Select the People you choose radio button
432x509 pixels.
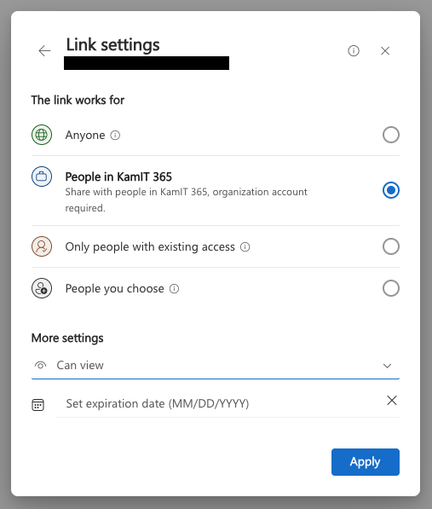391,288
